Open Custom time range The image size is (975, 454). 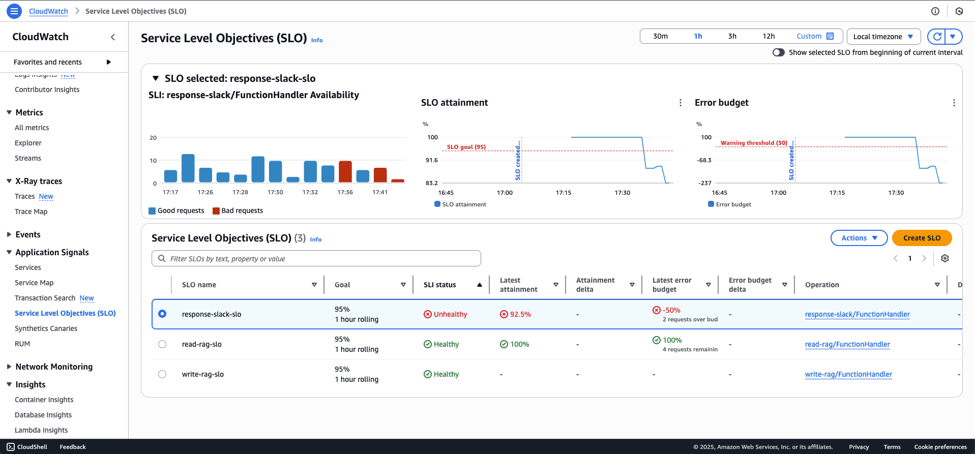[815, 36]
